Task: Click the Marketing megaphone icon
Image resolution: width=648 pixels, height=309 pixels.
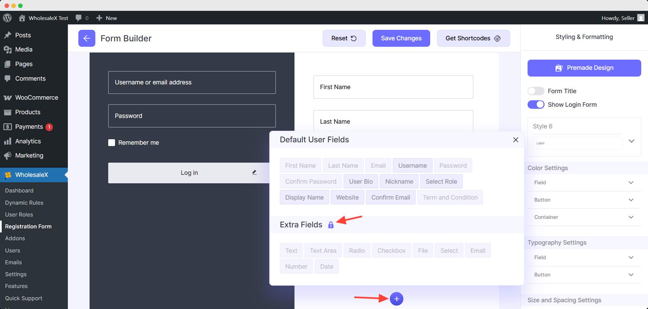Action: click(7, 156)
